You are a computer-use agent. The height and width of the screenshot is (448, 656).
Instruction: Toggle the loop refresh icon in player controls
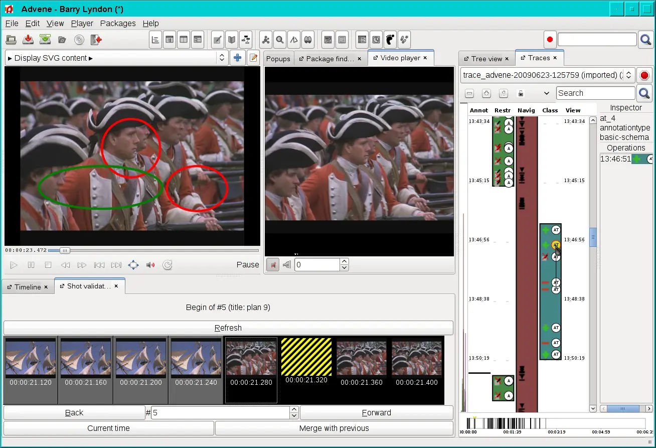(x=168, y=265)
